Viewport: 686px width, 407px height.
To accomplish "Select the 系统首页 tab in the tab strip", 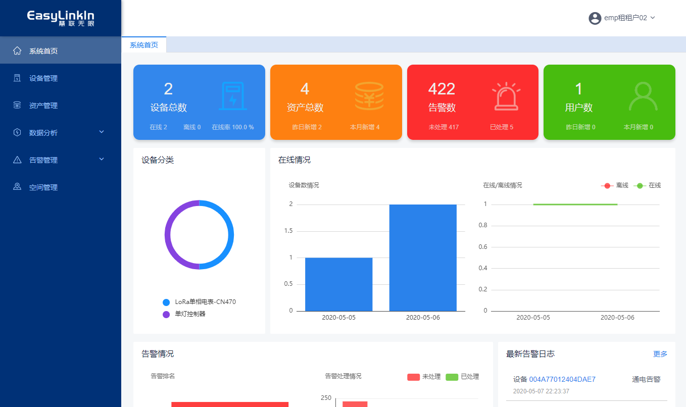I will [x=144, y=45].
